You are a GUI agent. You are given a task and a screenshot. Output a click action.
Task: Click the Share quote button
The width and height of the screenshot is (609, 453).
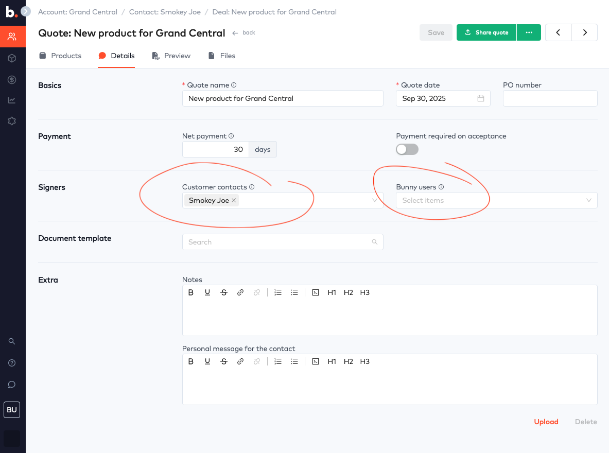(486, 32)
